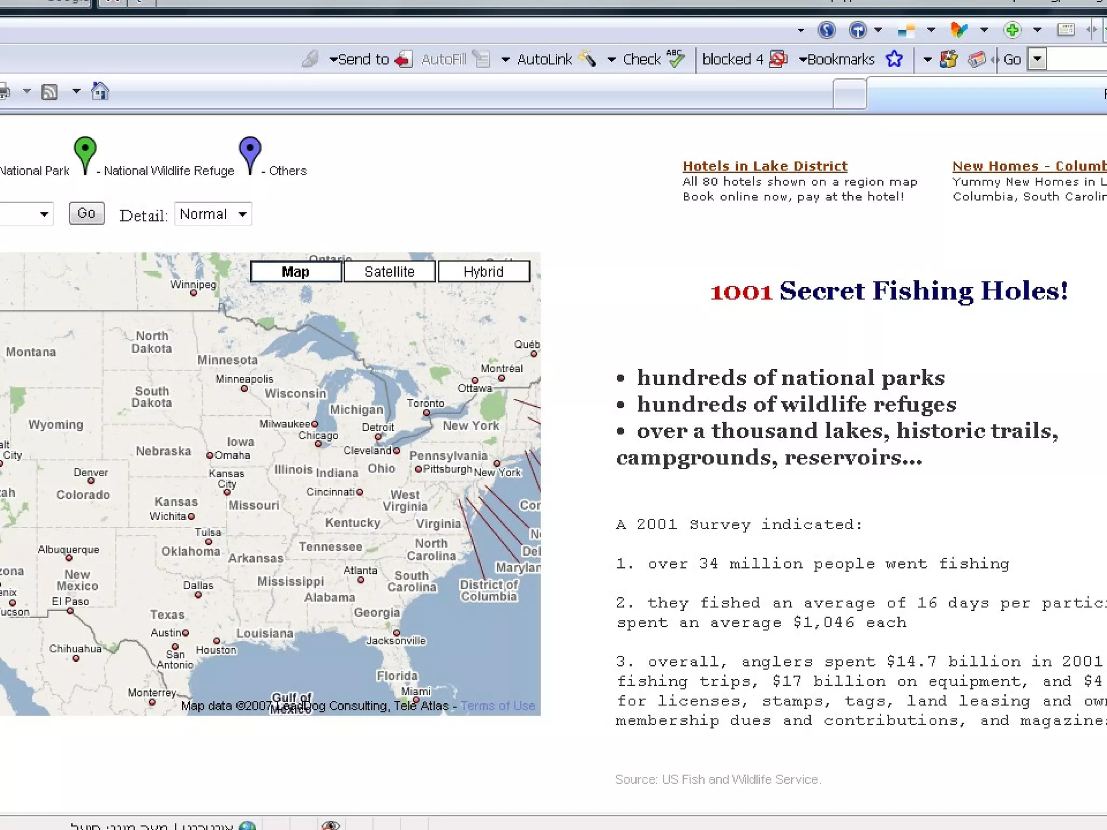Click the green plus toolbar icon
The image size is (1107, 830).
click(1012, 30)
